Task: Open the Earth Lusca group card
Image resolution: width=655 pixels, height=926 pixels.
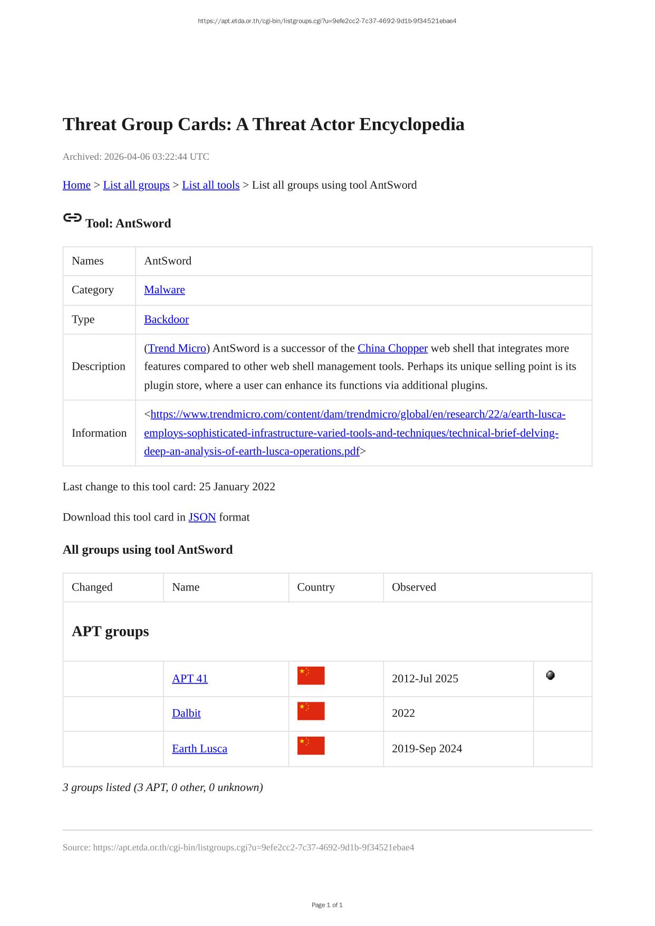Action: click(199, 748)
